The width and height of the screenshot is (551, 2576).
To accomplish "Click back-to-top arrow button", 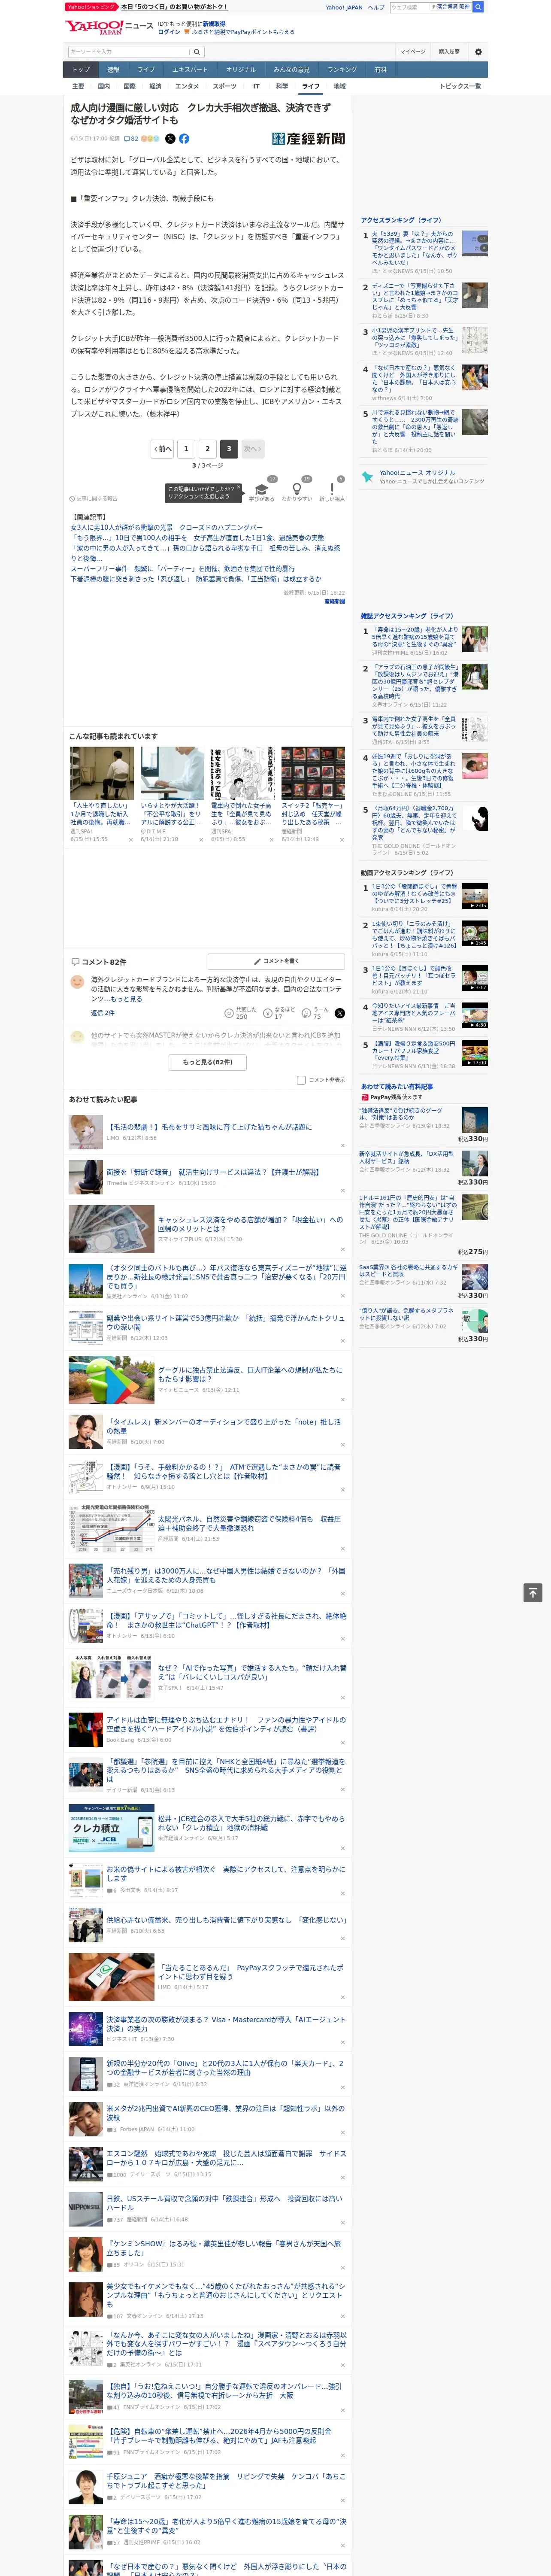I will click(533, 1592).
